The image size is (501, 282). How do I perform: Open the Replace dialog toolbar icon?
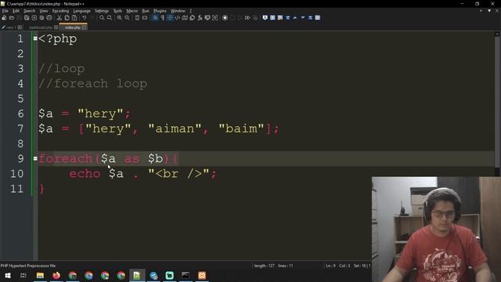tap(110, 18)
